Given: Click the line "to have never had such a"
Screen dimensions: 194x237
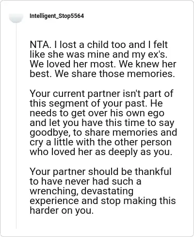Looking at the screenshot, I should pyautogui.click(x=85, y=181).
